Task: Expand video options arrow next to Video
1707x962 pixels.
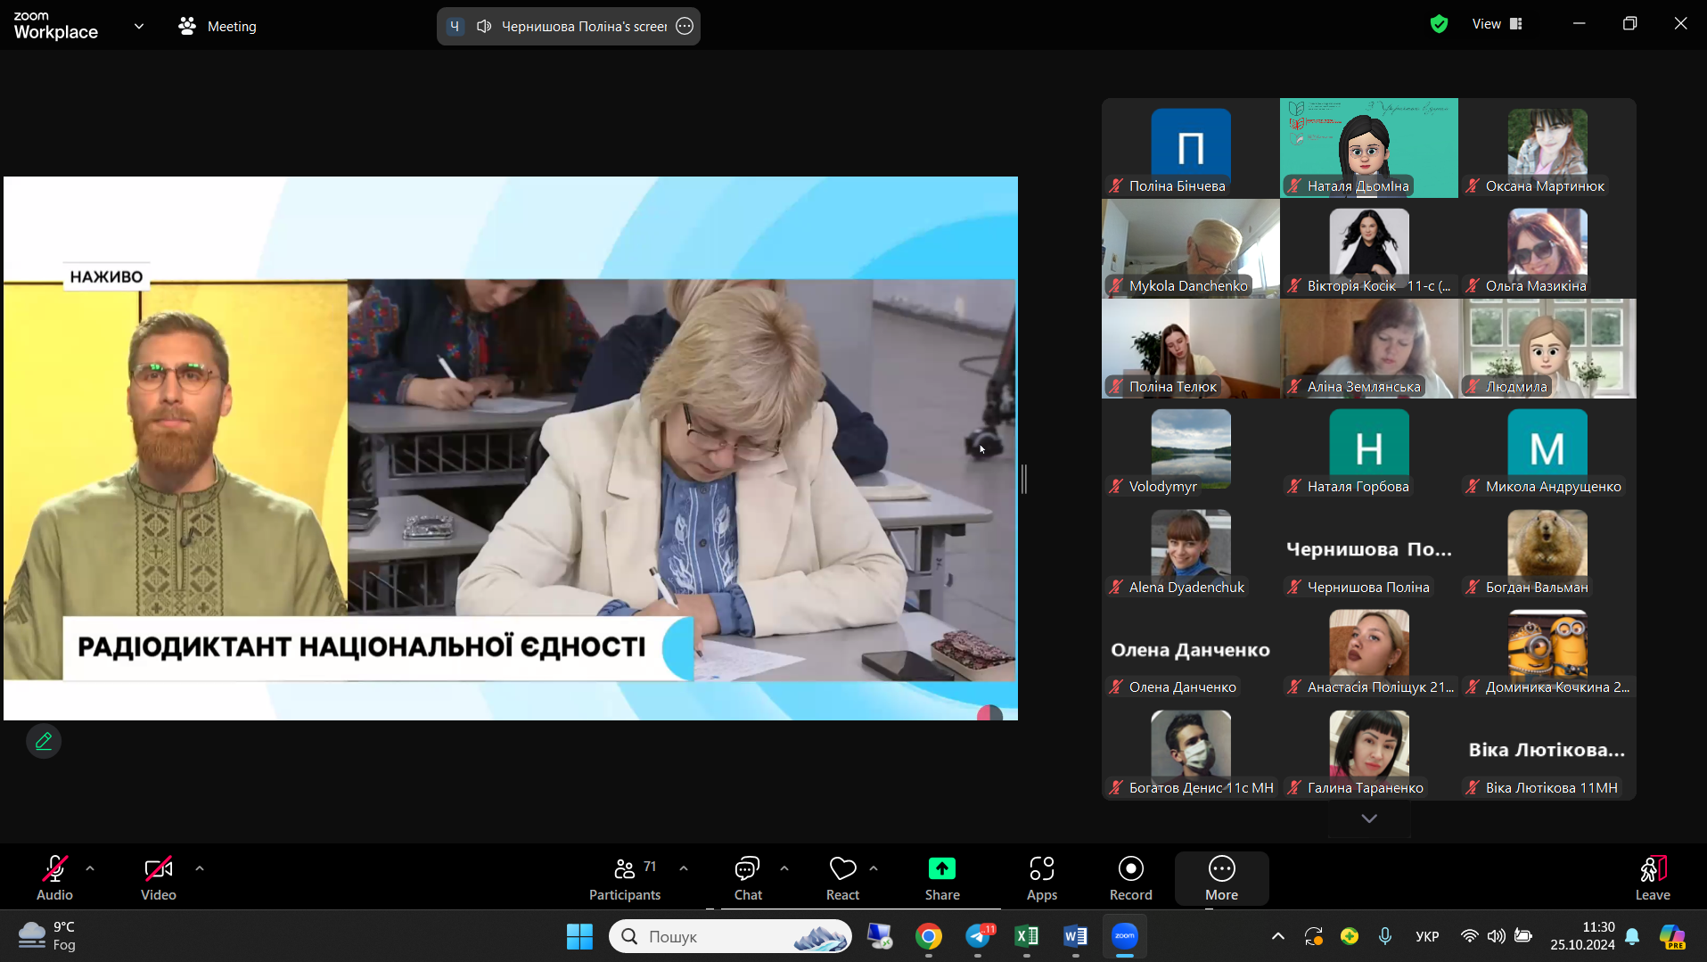Action: tap(200, 867)
